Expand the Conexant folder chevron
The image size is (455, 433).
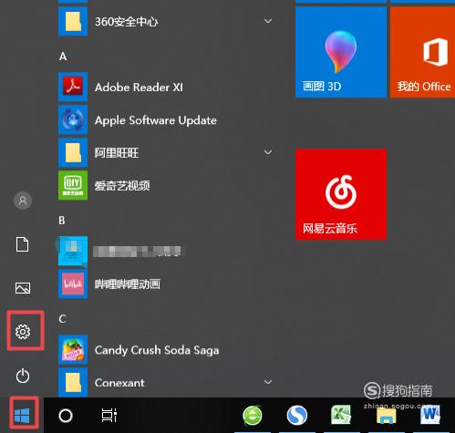[x=268, y=382]
